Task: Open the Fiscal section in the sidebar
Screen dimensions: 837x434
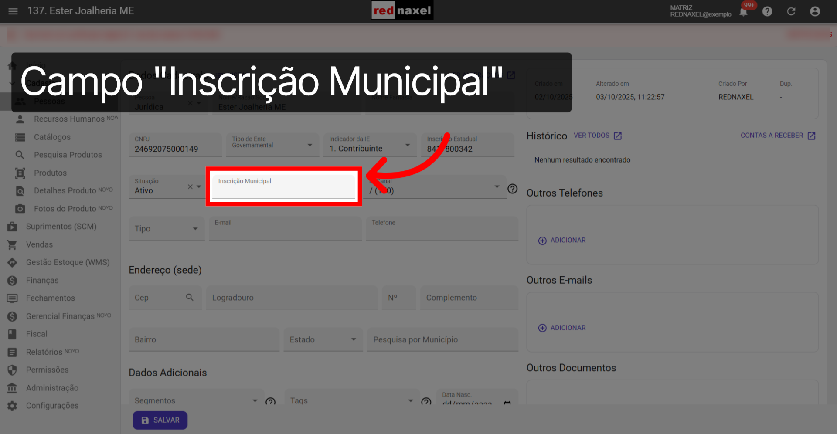Action: (36, 334)
